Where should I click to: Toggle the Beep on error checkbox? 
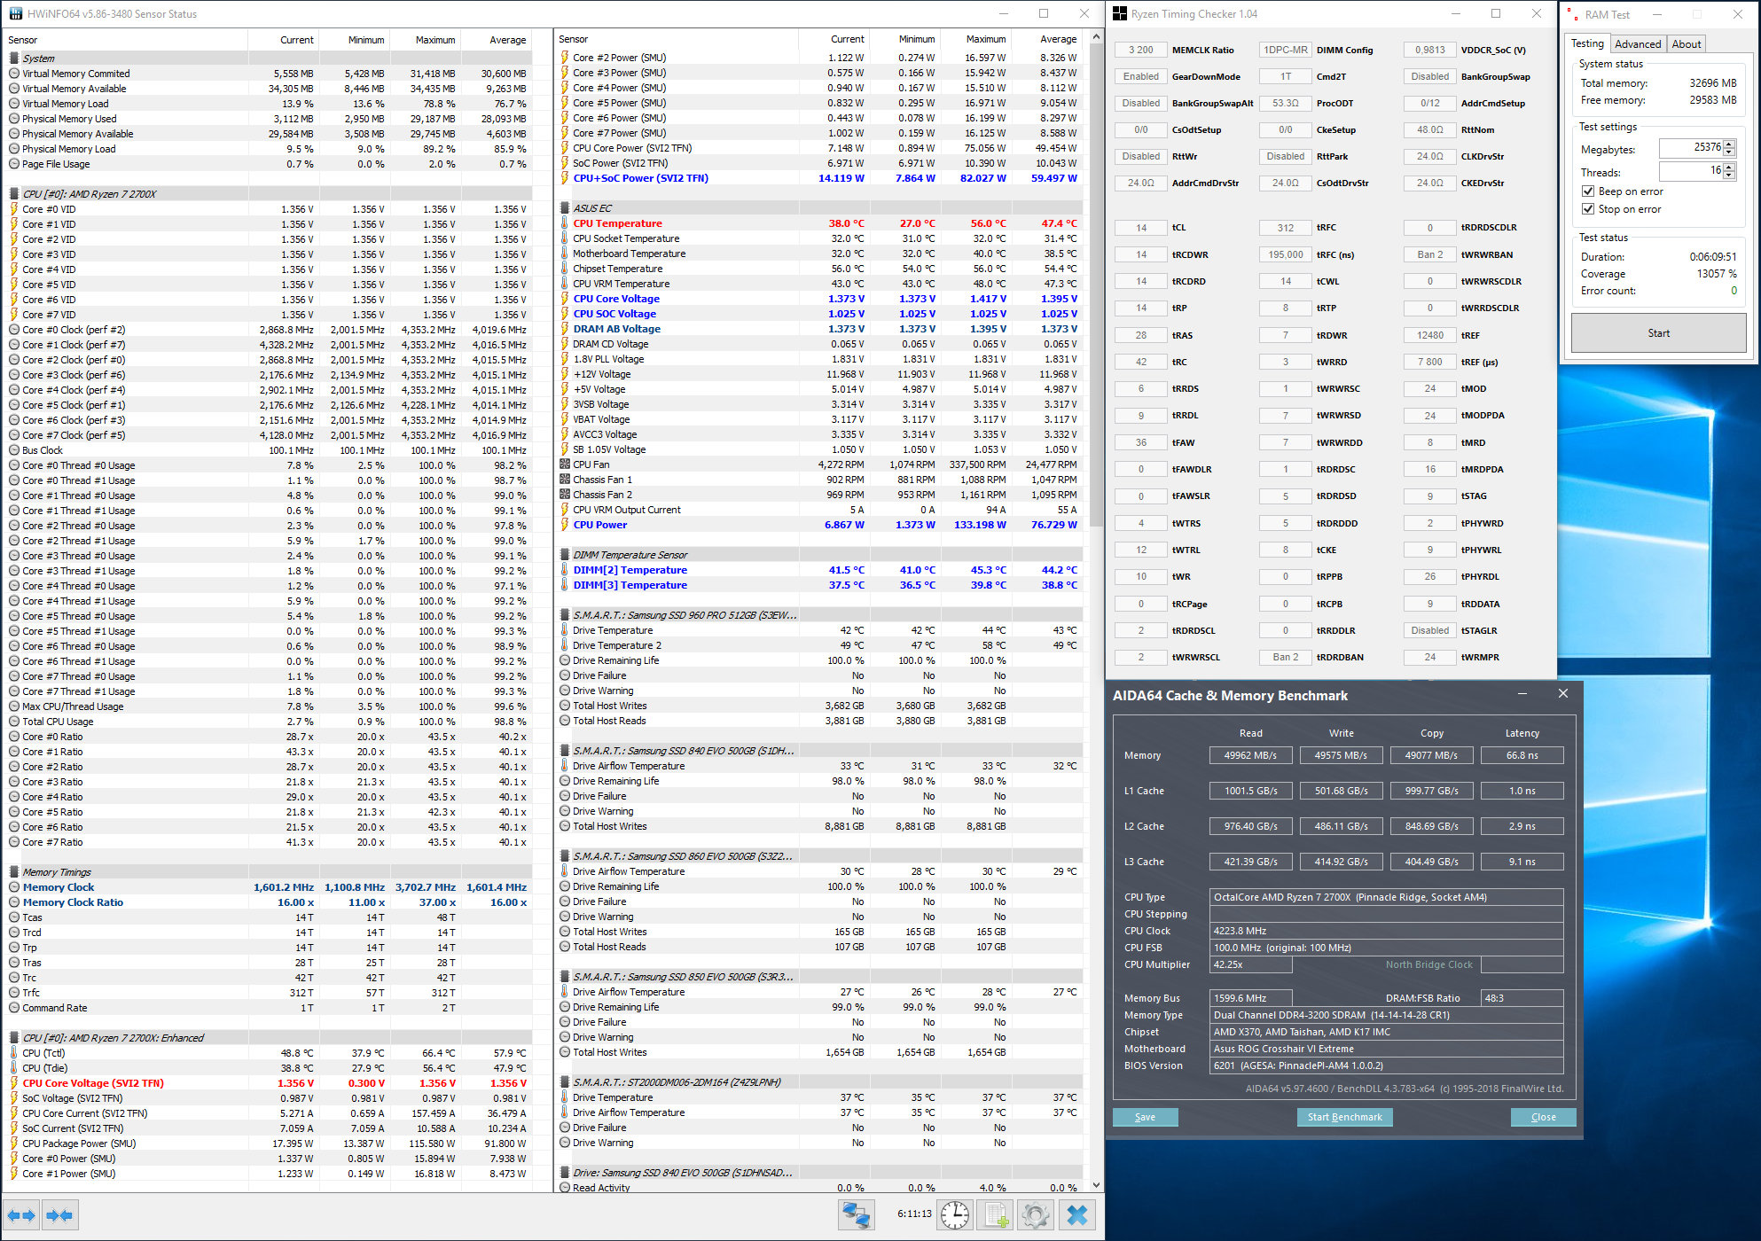click(x=1588, y=191)
